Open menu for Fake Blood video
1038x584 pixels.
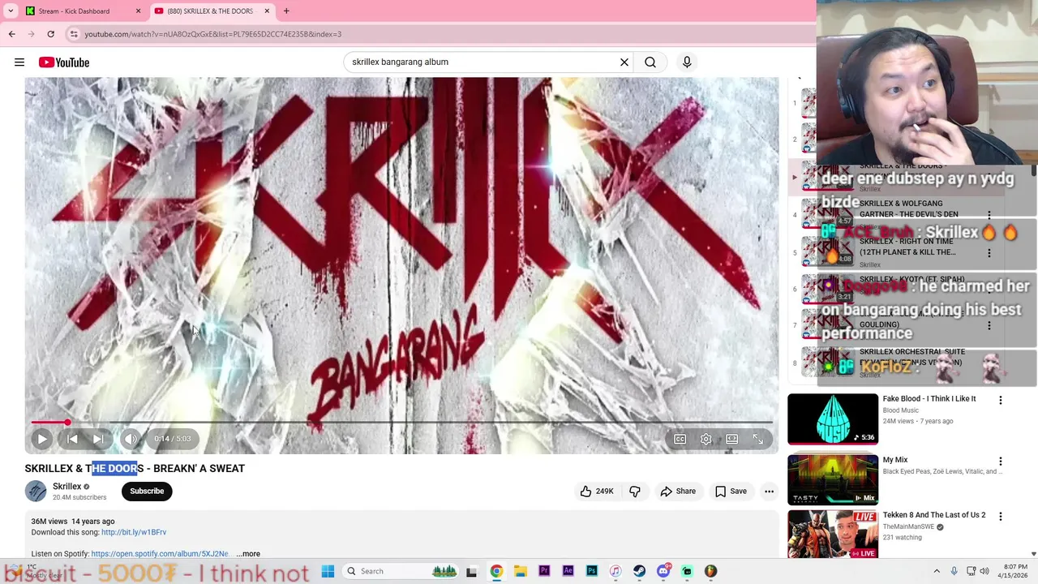1001,400
